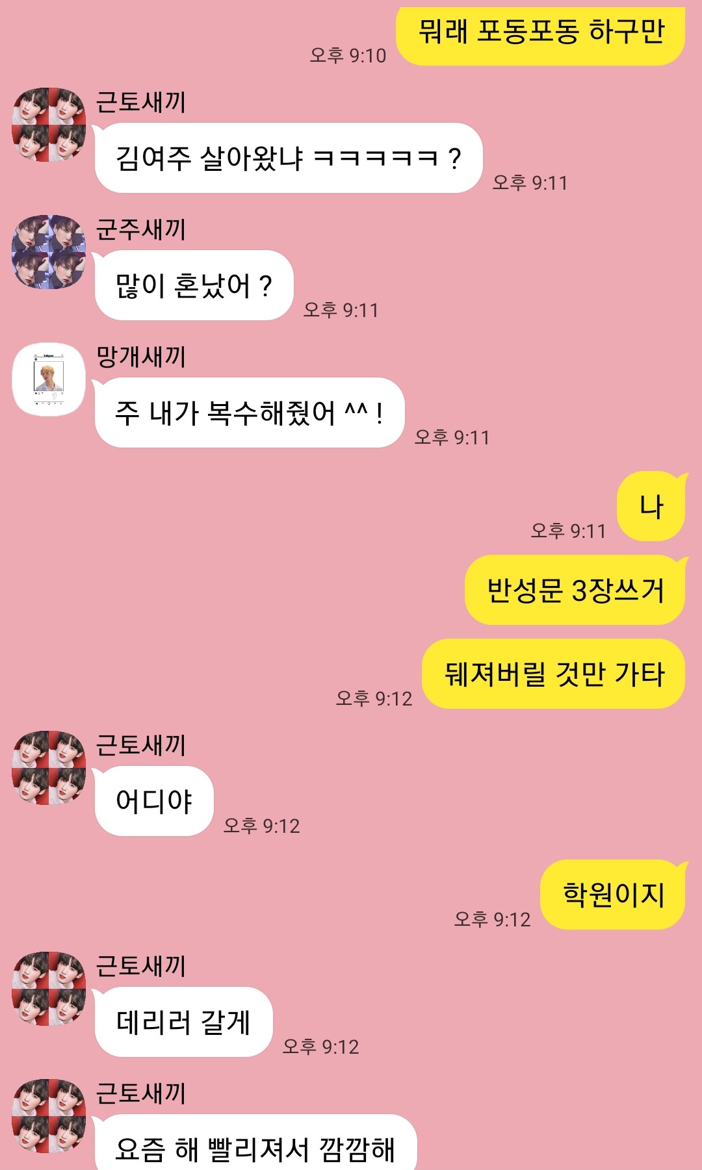Open 망개새끼's profile avatar
This screenshot has height=1170, width=702.
click(x=49, y=379)
